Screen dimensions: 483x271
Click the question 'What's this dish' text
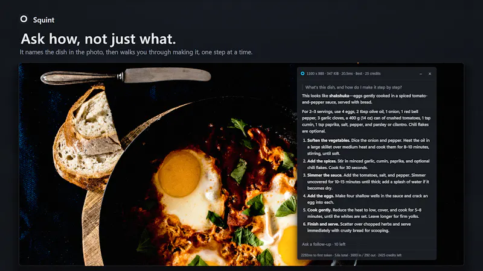click(x=354, y=87)
